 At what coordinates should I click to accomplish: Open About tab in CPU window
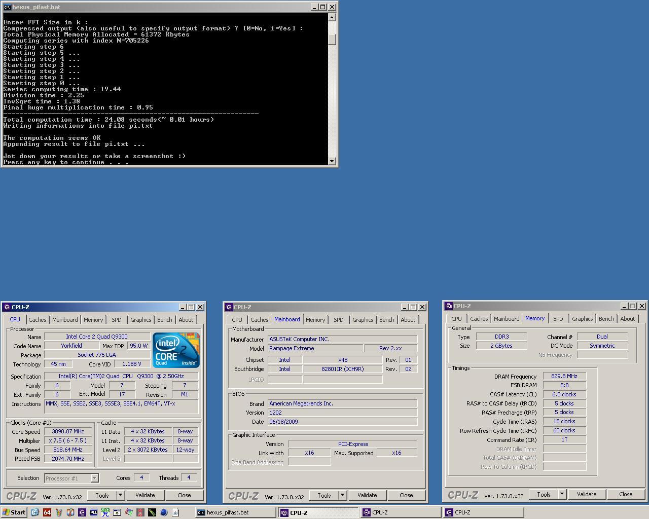tap(186, 320)
